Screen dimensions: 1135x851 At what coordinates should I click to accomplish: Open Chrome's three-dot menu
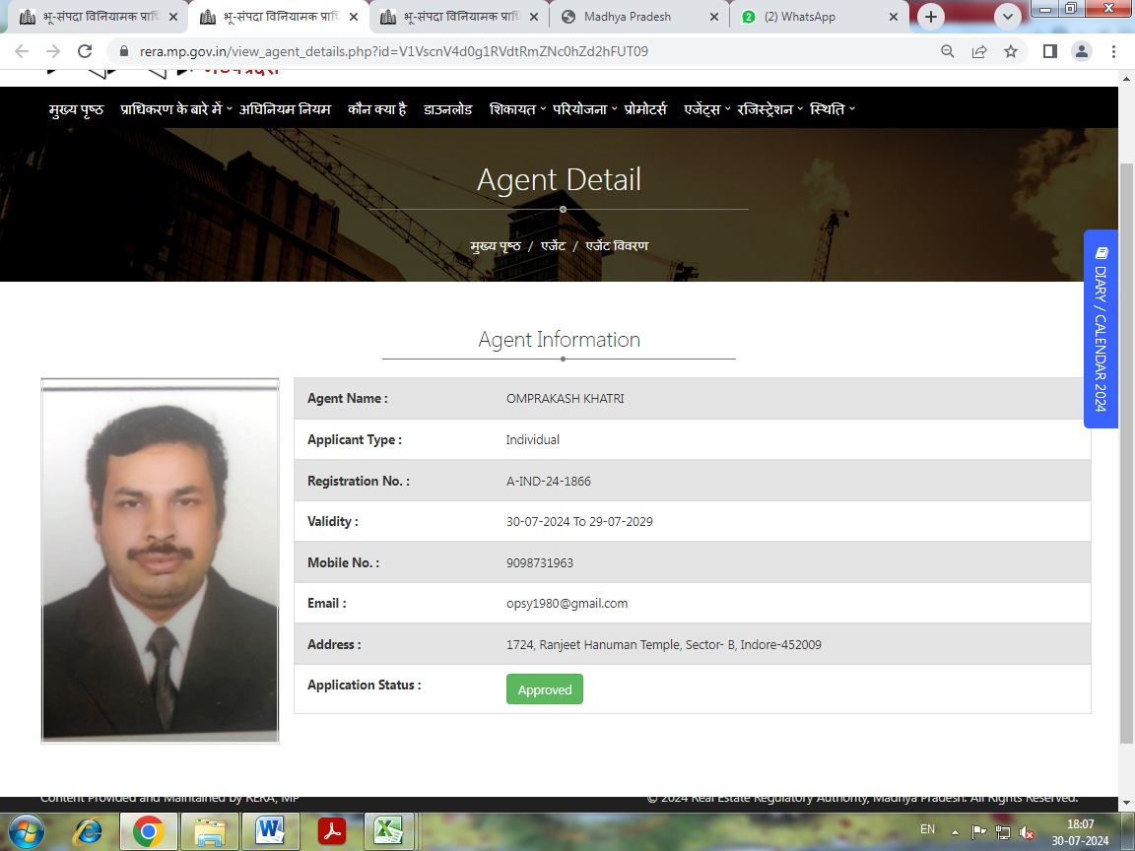point(1114,51)
